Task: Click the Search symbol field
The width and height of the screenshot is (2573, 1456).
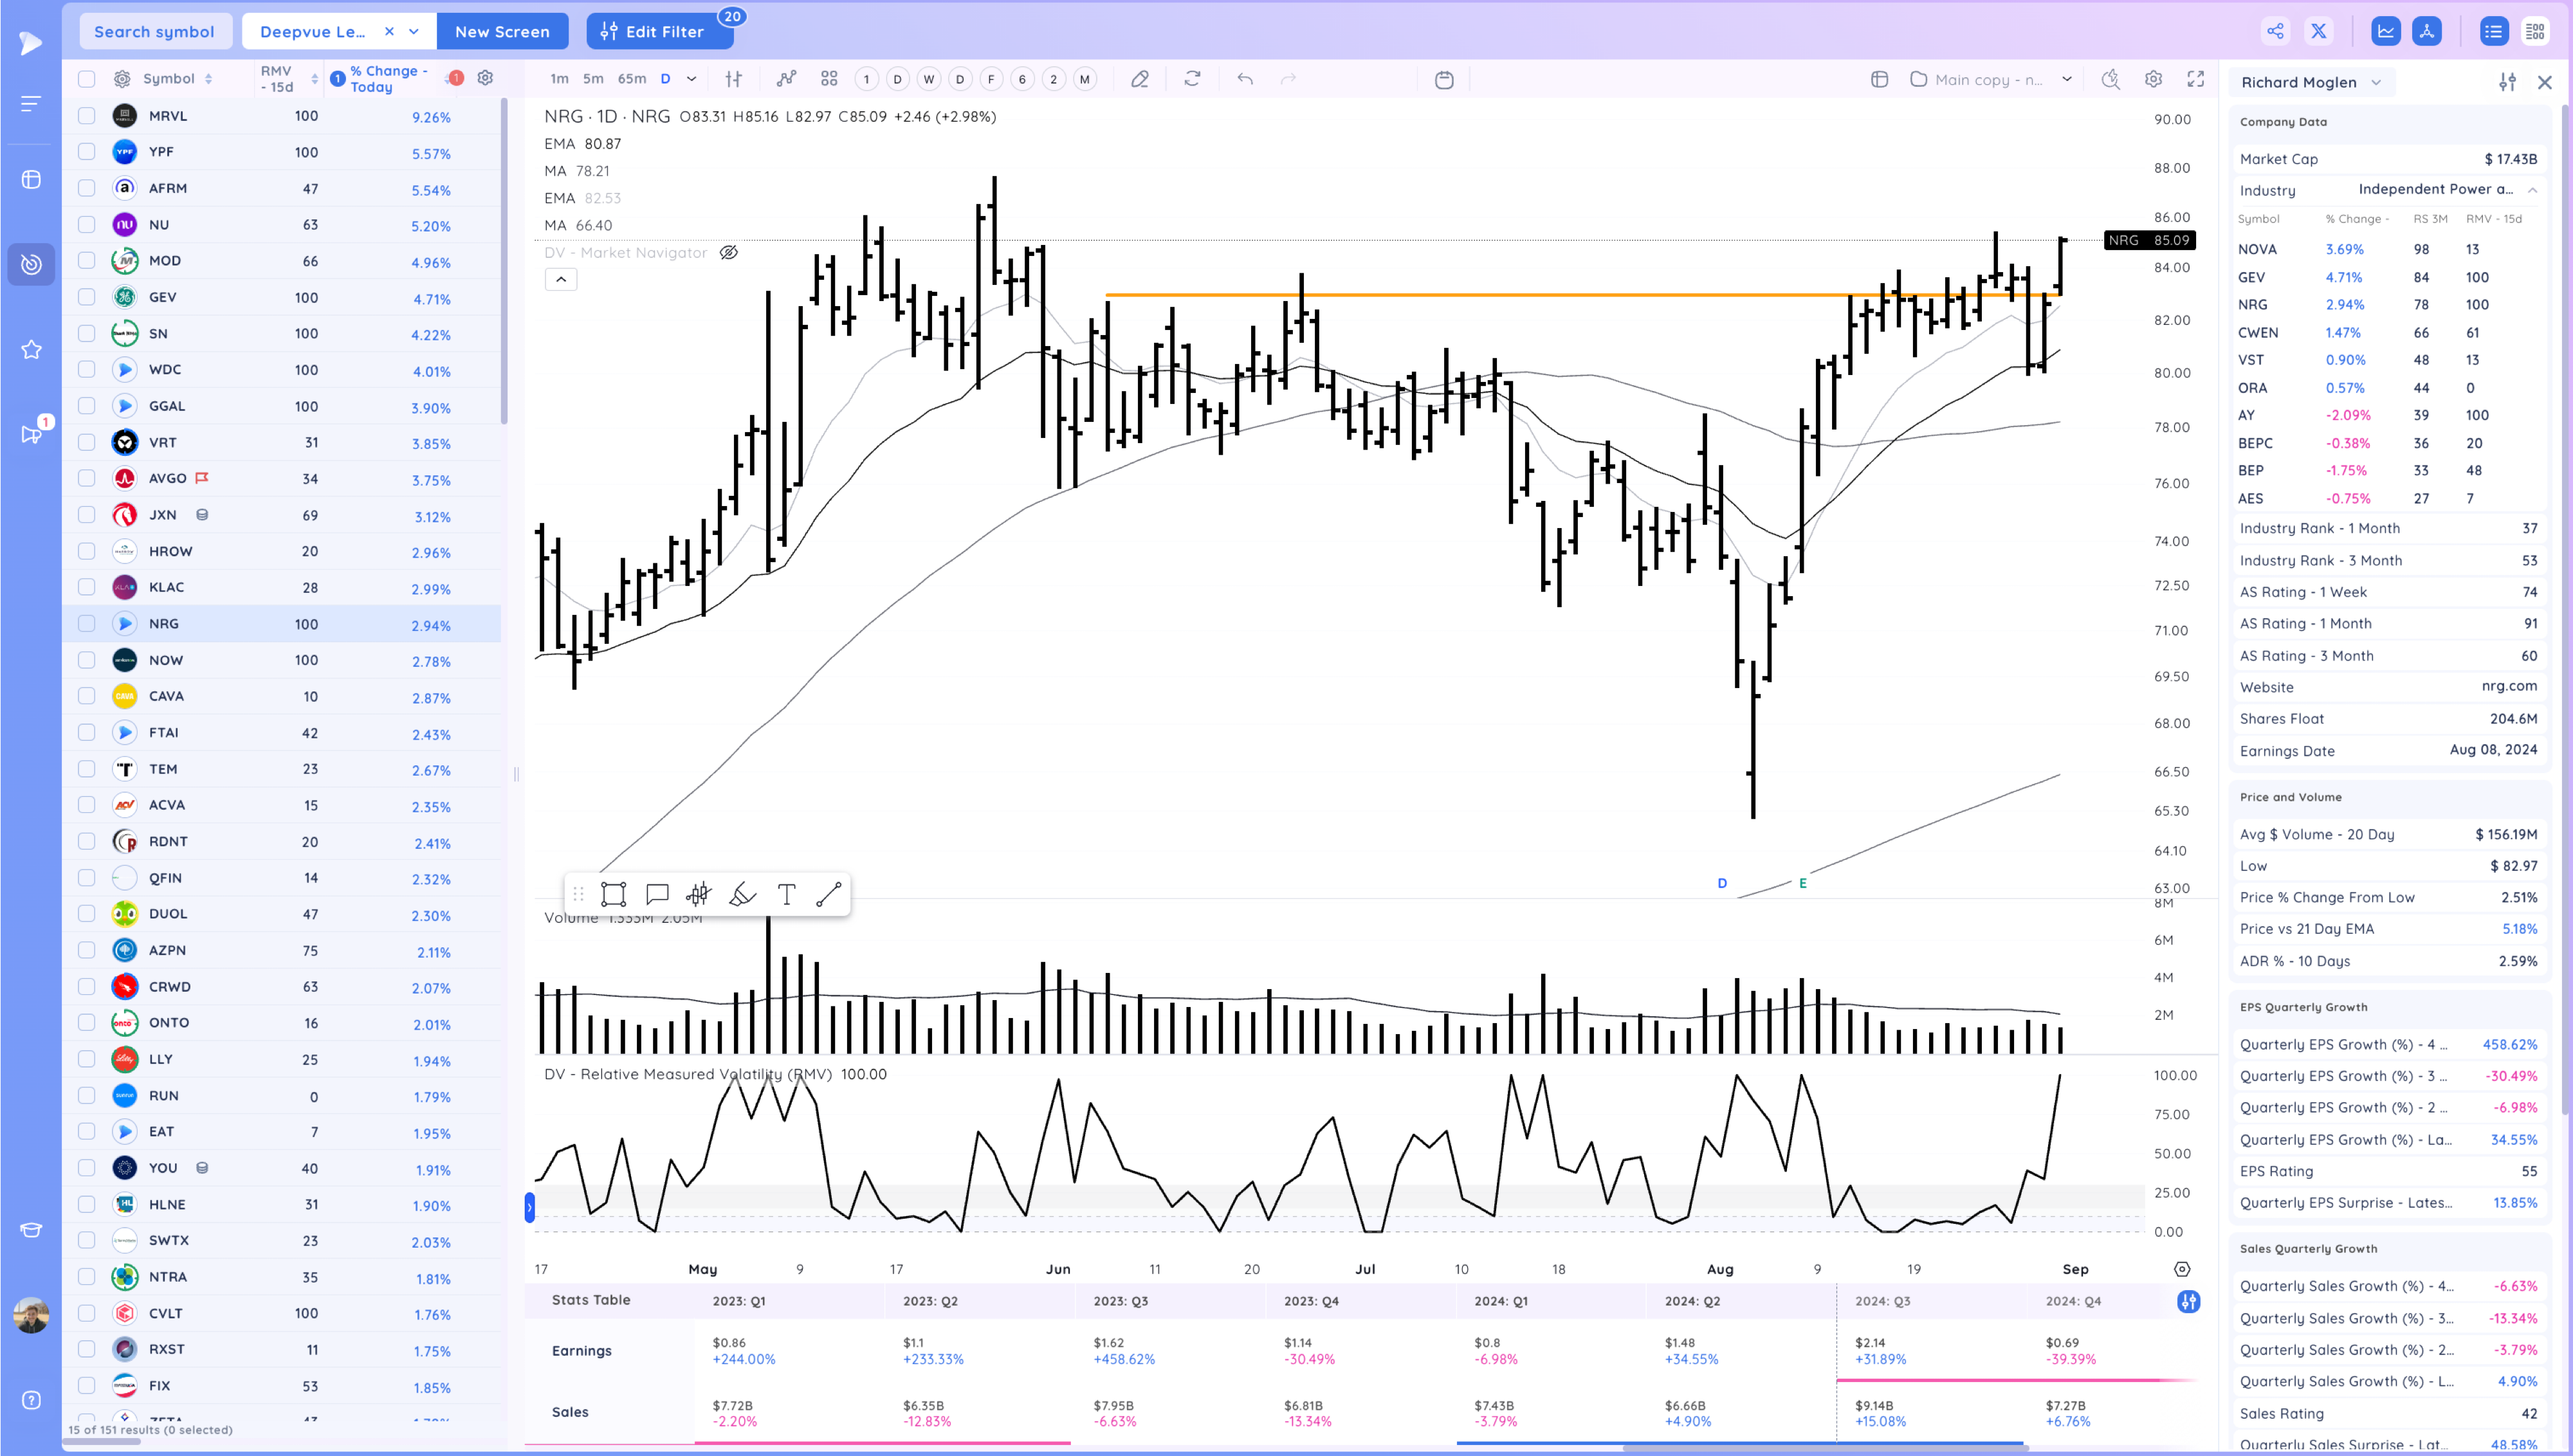Action: coord(154,31)
